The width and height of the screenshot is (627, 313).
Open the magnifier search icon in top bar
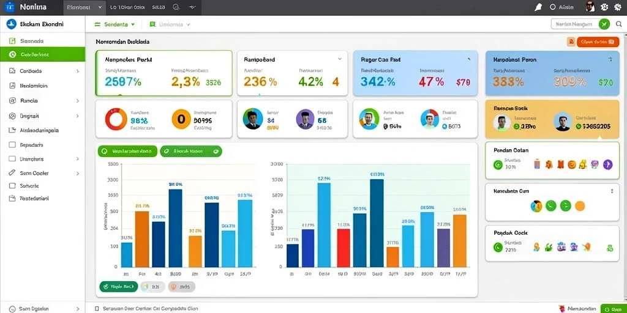(x=176, y=7)
